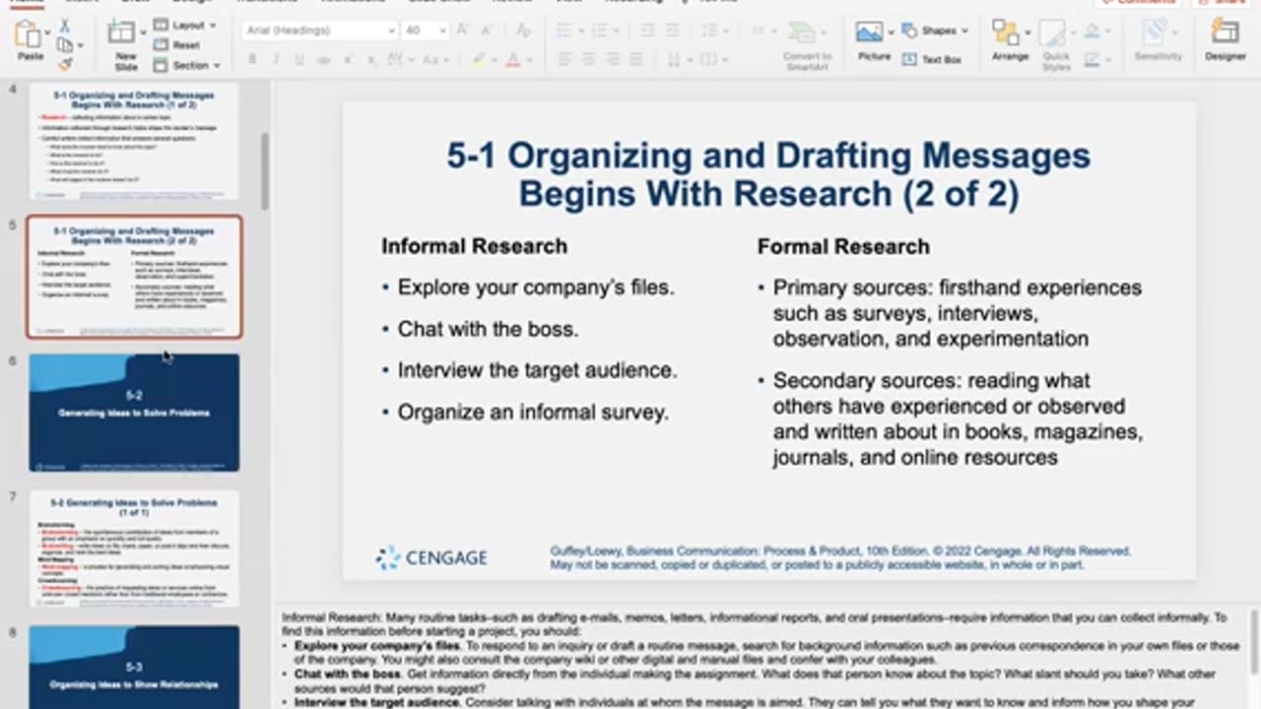Align text right
This screenshot has height=709, width=1261.
click(x=612, y=60)
